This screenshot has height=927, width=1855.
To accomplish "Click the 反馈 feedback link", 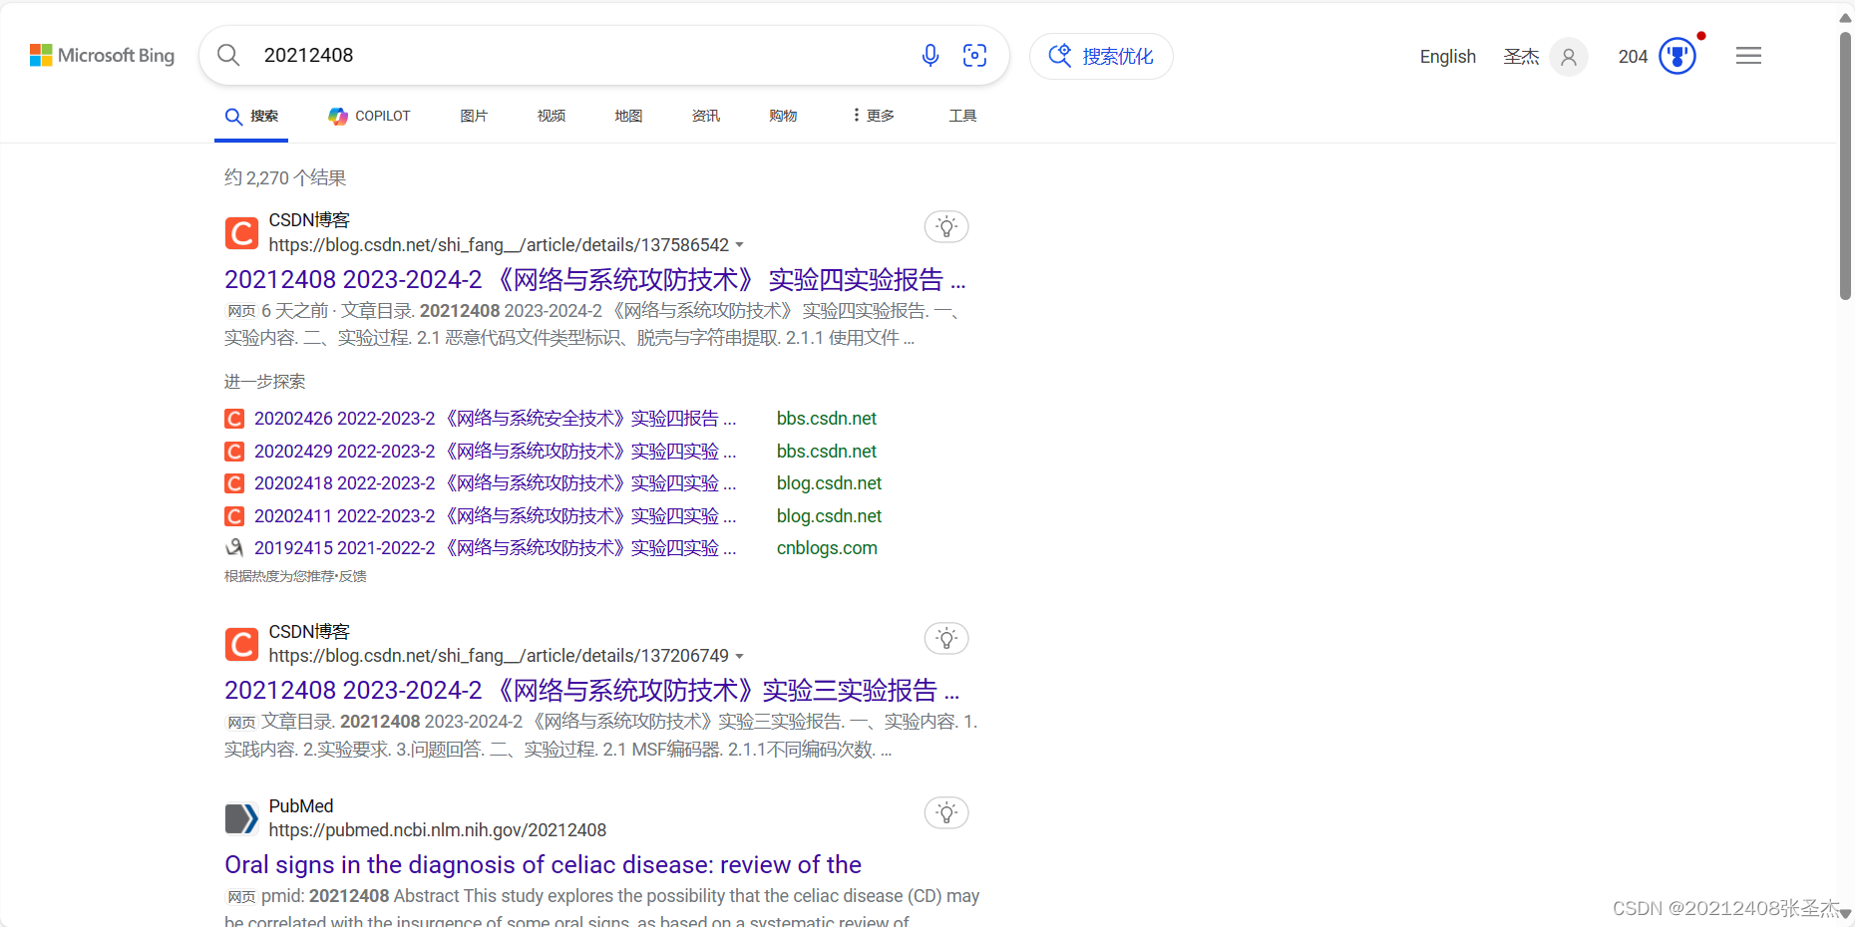I will click(x=353, y=576).
